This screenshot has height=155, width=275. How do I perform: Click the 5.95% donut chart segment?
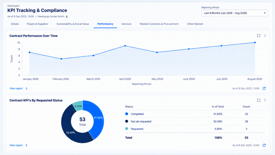pyautogui.click(x=78, y=106)
